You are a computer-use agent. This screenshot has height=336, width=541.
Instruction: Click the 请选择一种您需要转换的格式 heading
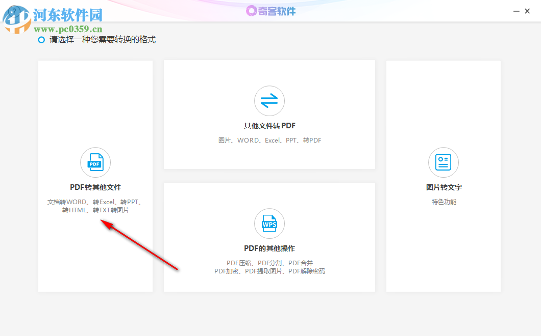(102, 40)
